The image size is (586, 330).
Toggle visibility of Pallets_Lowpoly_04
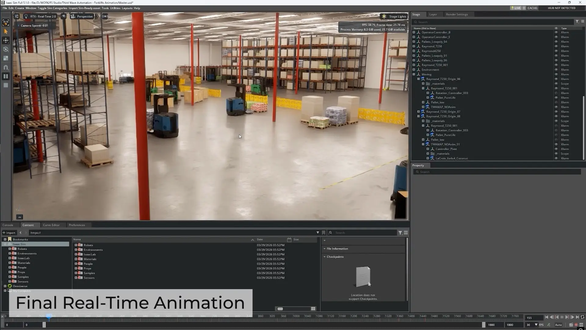pyautogui.click(x=556, y=42)
